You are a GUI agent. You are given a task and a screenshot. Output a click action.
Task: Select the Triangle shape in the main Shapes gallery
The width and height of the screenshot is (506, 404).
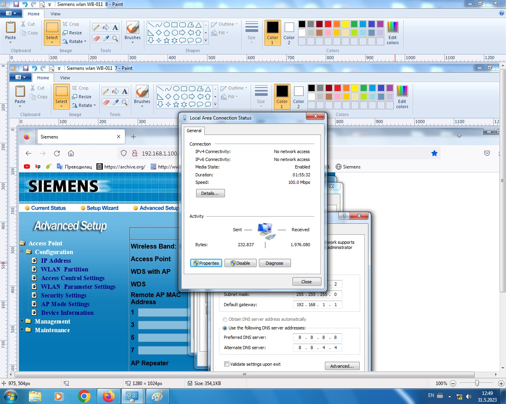(198, 25)
